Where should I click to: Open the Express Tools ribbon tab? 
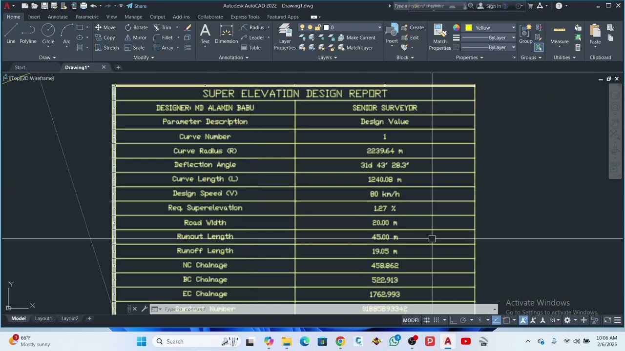(x=245, y=17)
